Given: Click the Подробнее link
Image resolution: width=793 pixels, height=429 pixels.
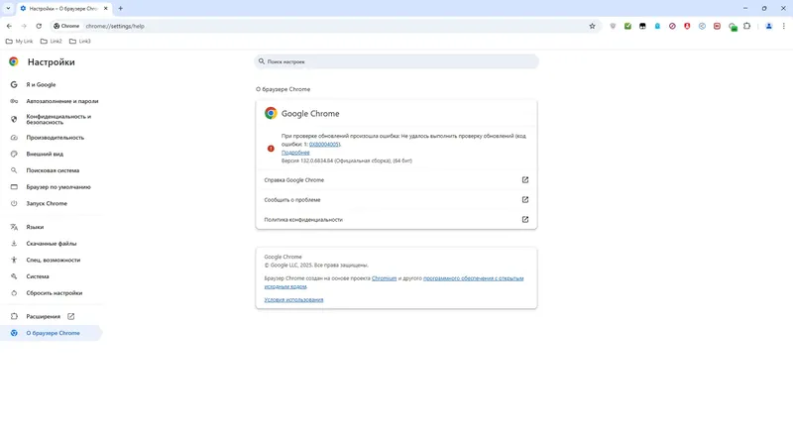Looking at the screenshot, I should pyautogui.click(x=295, y=153).
